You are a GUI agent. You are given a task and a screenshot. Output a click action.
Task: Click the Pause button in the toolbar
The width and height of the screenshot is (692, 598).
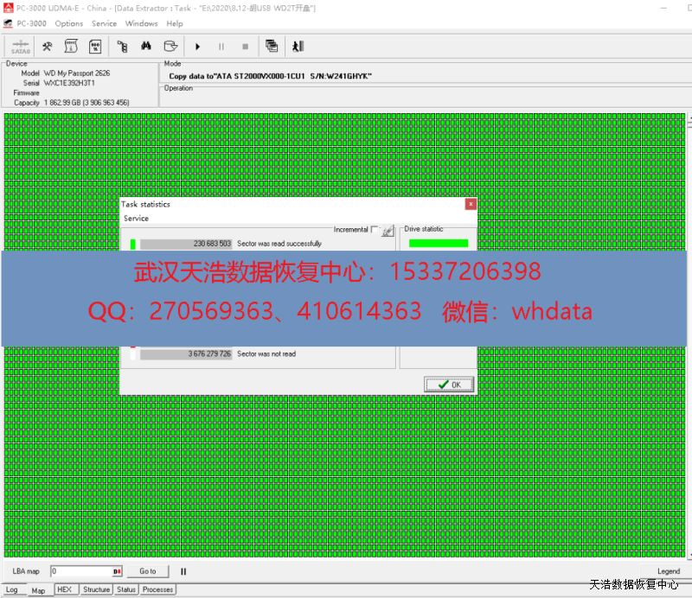coord(221,47)
